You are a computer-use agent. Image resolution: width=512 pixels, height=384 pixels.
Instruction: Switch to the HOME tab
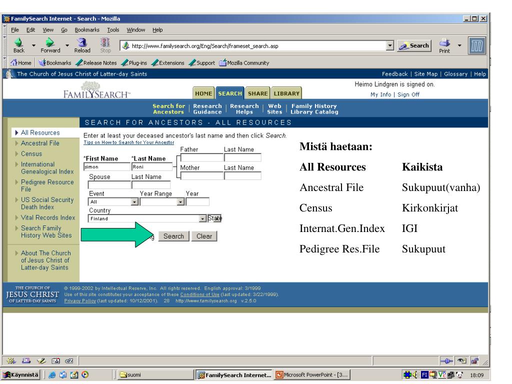[x=203, y=93]
